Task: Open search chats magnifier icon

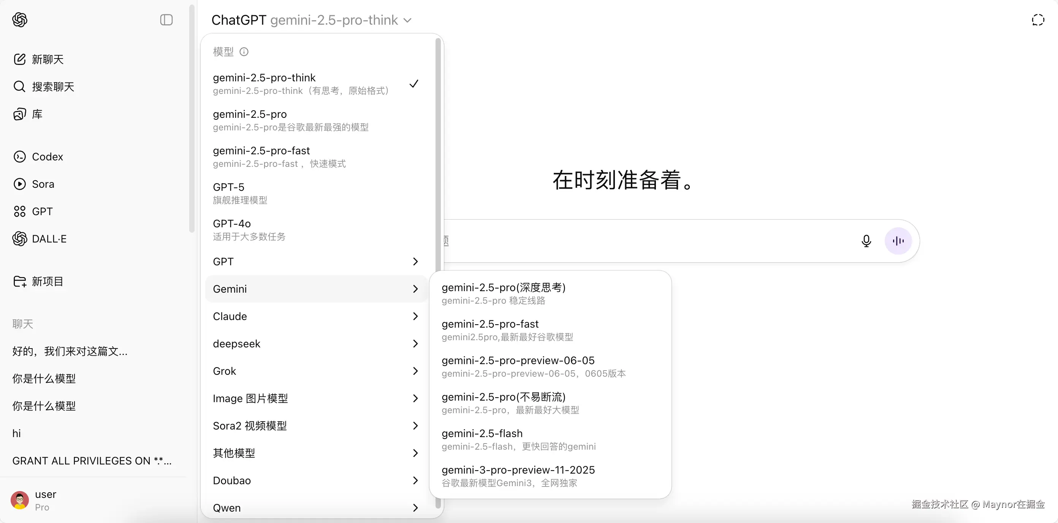Action: pos(19,87)
